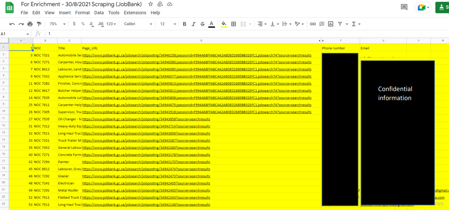Open the Google Sheets home icon
Image resolution: width=449 pixels, height=210 pixels.
tap(9, 8)
